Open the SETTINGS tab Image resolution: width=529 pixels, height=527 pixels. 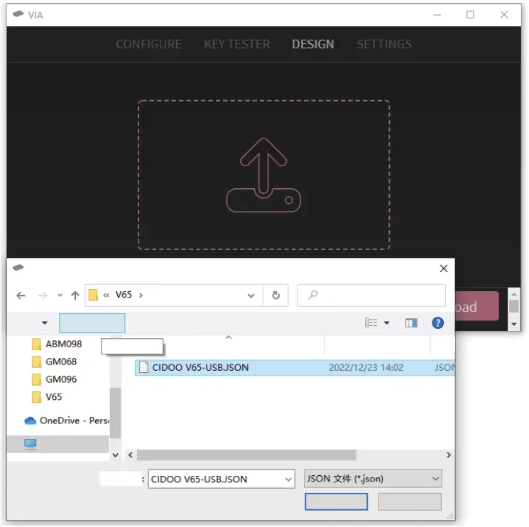click(x=384, y=44)
